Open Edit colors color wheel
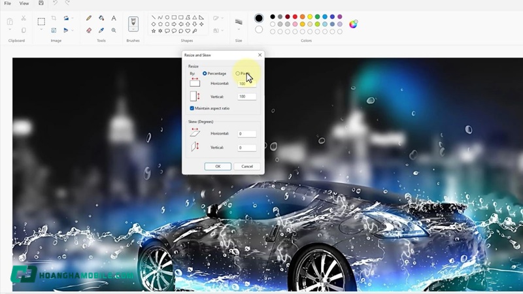523x294 pixels. click(x=353, y=24)
